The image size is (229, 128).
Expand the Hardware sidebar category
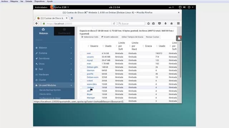[x=54, y=75]
